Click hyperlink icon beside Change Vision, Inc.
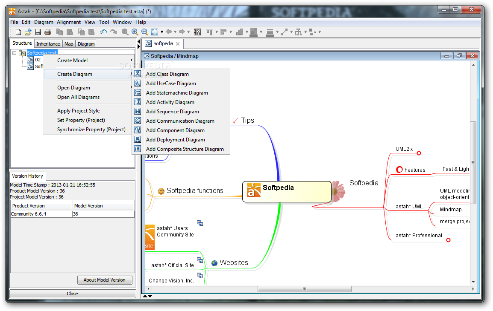493x311 pixels. click(200, 275)
